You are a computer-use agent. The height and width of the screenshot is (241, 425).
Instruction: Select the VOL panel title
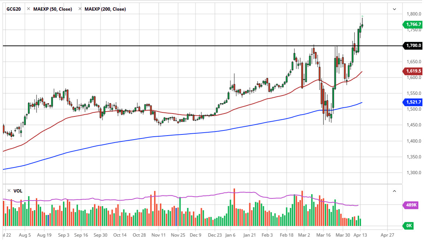(19, 191)
